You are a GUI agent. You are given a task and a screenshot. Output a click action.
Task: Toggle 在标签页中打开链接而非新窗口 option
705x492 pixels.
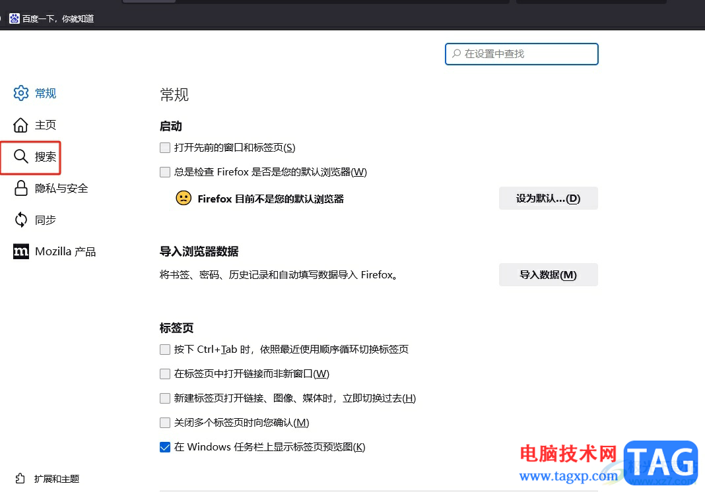pos(164,373)
